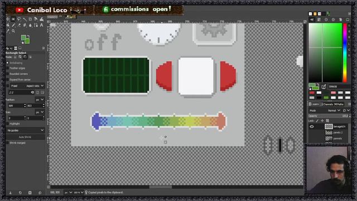Click the top layer thumbnail in Layers panel
This screenshot has width=357, height=201.
(x=329, y=127)
